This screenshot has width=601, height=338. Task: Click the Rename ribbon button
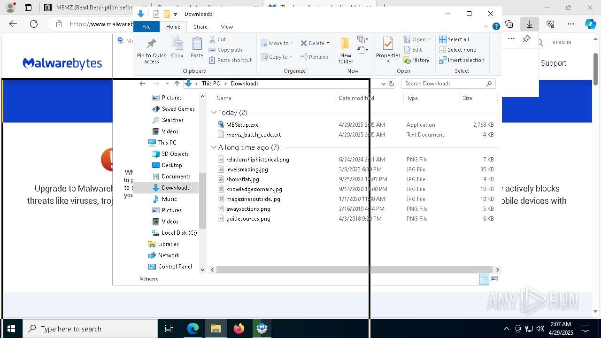314,57
